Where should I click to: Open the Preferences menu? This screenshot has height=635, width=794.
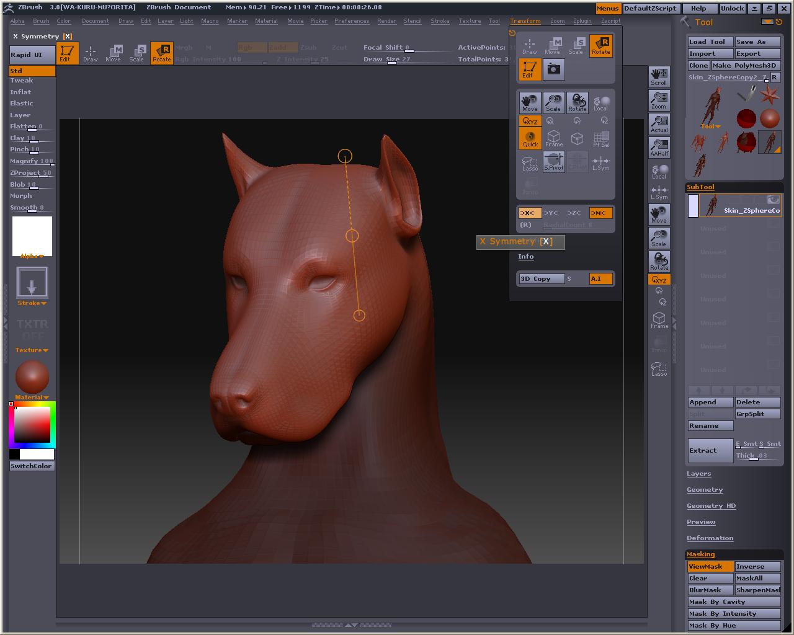(x=352, y=21)
